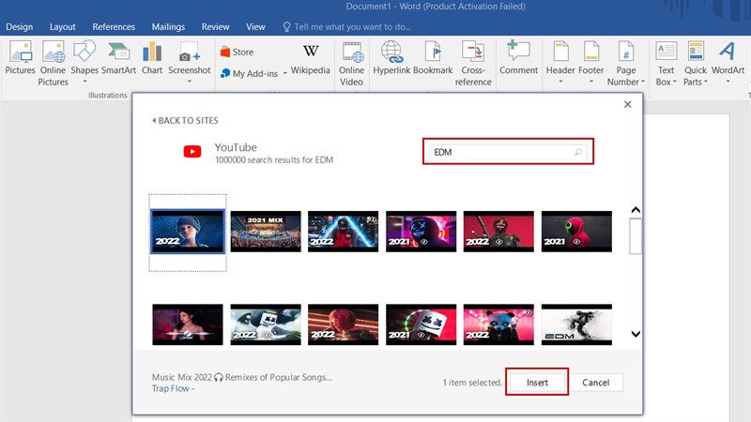
Task: Switch to the Review tab
Action: click(215, 27)
